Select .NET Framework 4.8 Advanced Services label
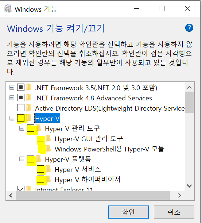Image resolution: width=202 pixels, height=223 pixels. point(93,98)
